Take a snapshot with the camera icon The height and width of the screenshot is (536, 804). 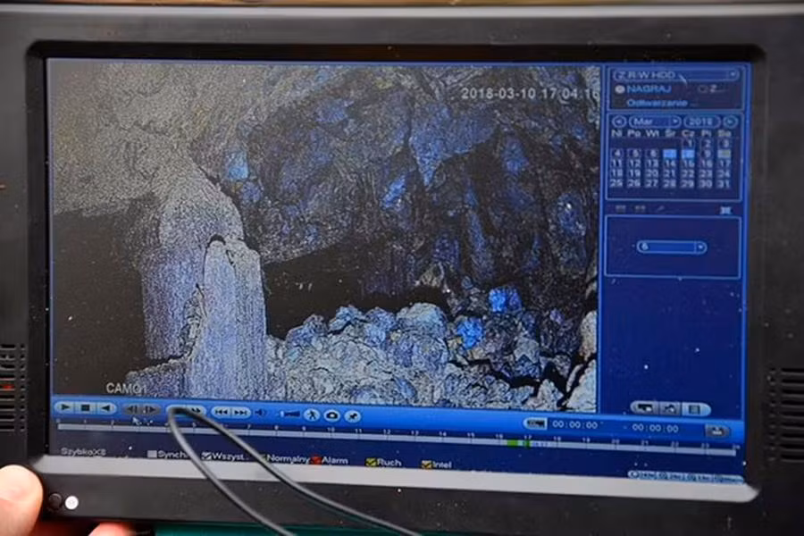(331, 415)
